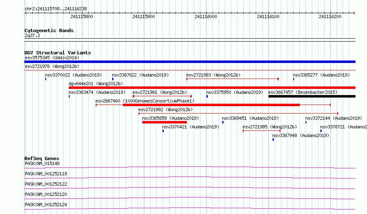Select esv3575345 (Uddin2014) label
Screen dimensions: 367x214
(x=52, y=58)
